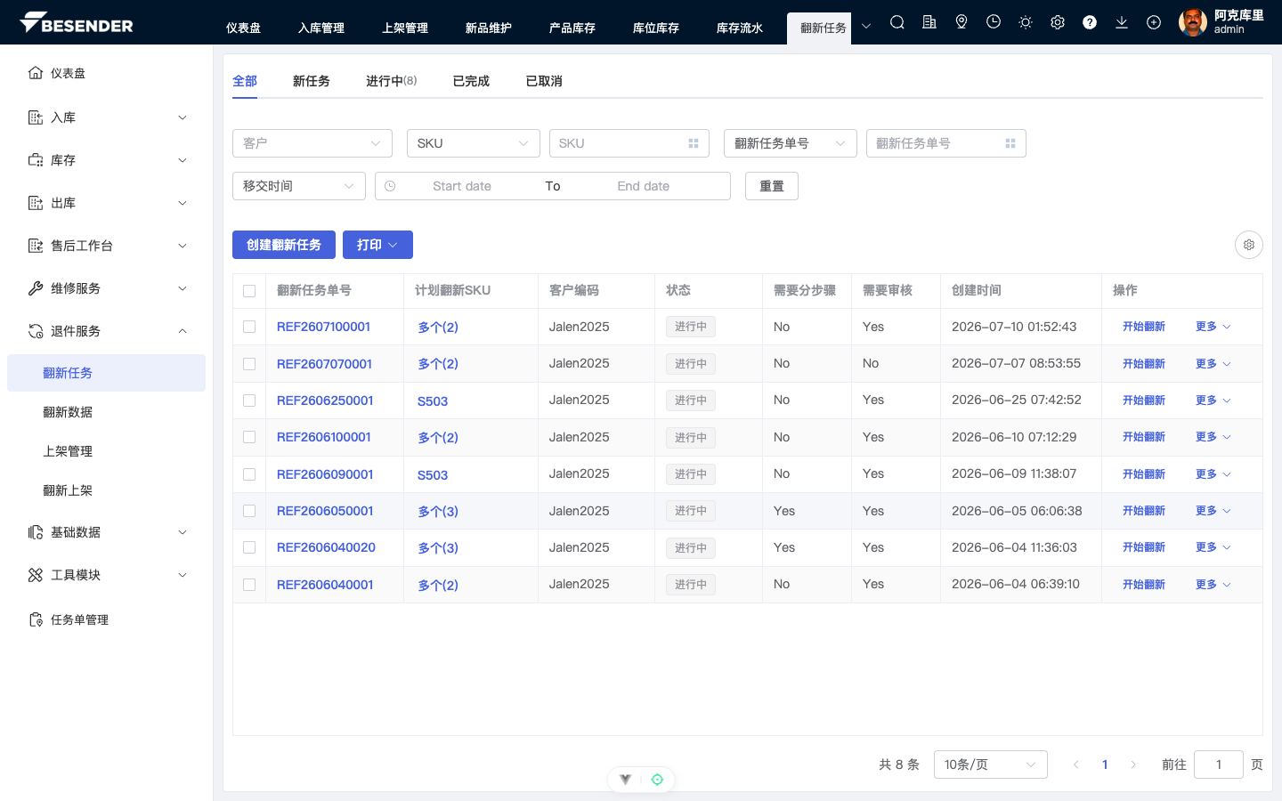Open the 翻新任务单号 type dropdown

pyautogui.click(x=791, y=143)
